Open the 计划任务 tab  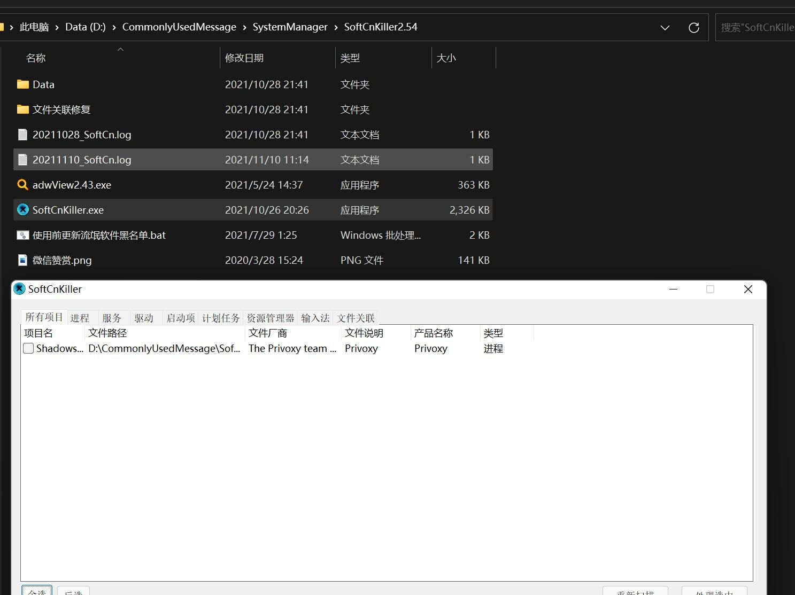click(x=221, y=318)
